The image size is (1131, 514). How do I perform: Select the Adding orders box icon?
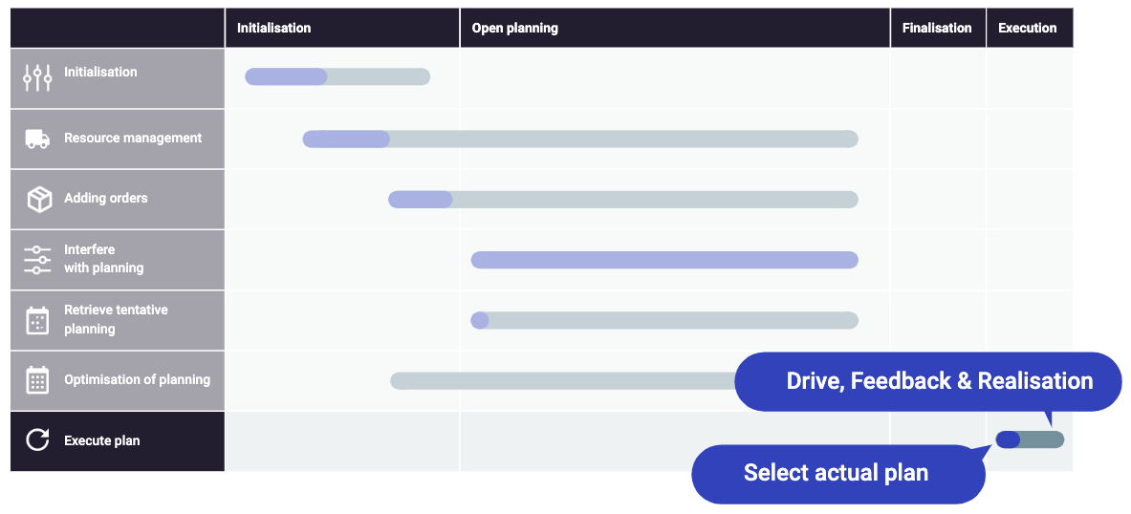tap(39, 199)
